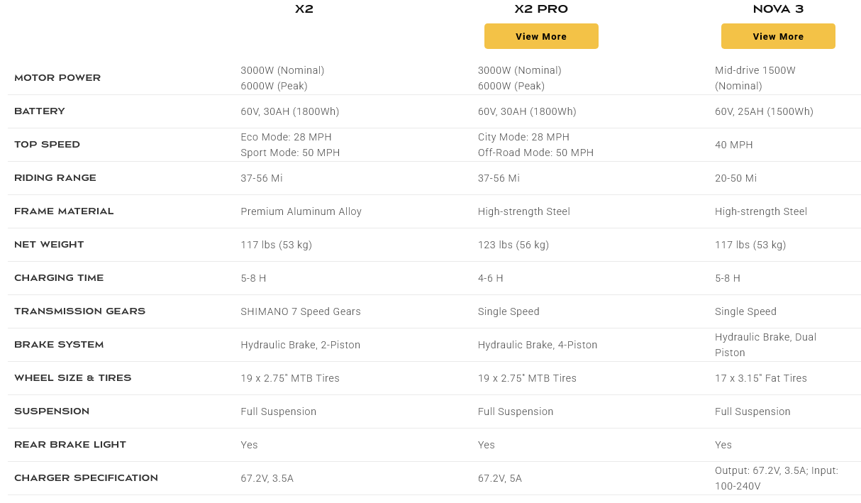Click the NET WEIGHT row label
Screen dimensions: 861x503
pyautogui.click(x=49, y=245)
